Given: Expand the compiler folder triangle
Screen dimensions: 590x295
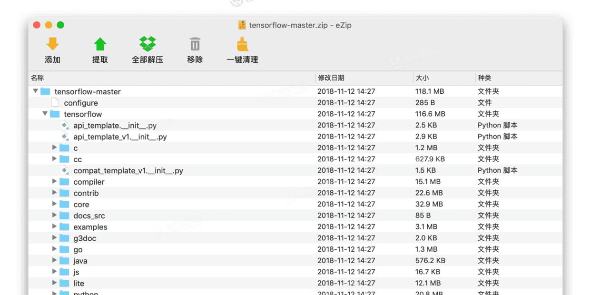Looking at the screenshot, I should (55, 181).
